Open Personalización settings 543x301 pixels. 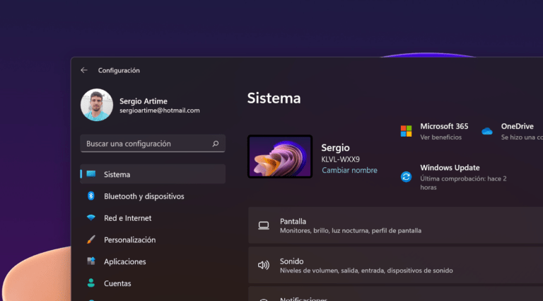153,240
